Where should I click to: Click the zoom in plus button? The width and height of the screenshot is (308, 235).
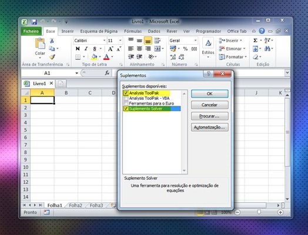280,212
